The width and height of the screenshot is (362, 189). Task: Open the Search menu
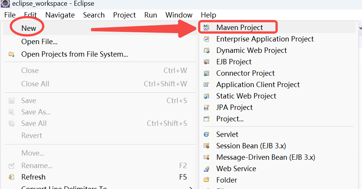[x=94, y=15]
